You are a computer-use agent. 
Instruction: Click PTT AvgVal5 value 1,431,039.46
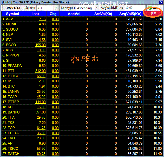tap(133, 71)
